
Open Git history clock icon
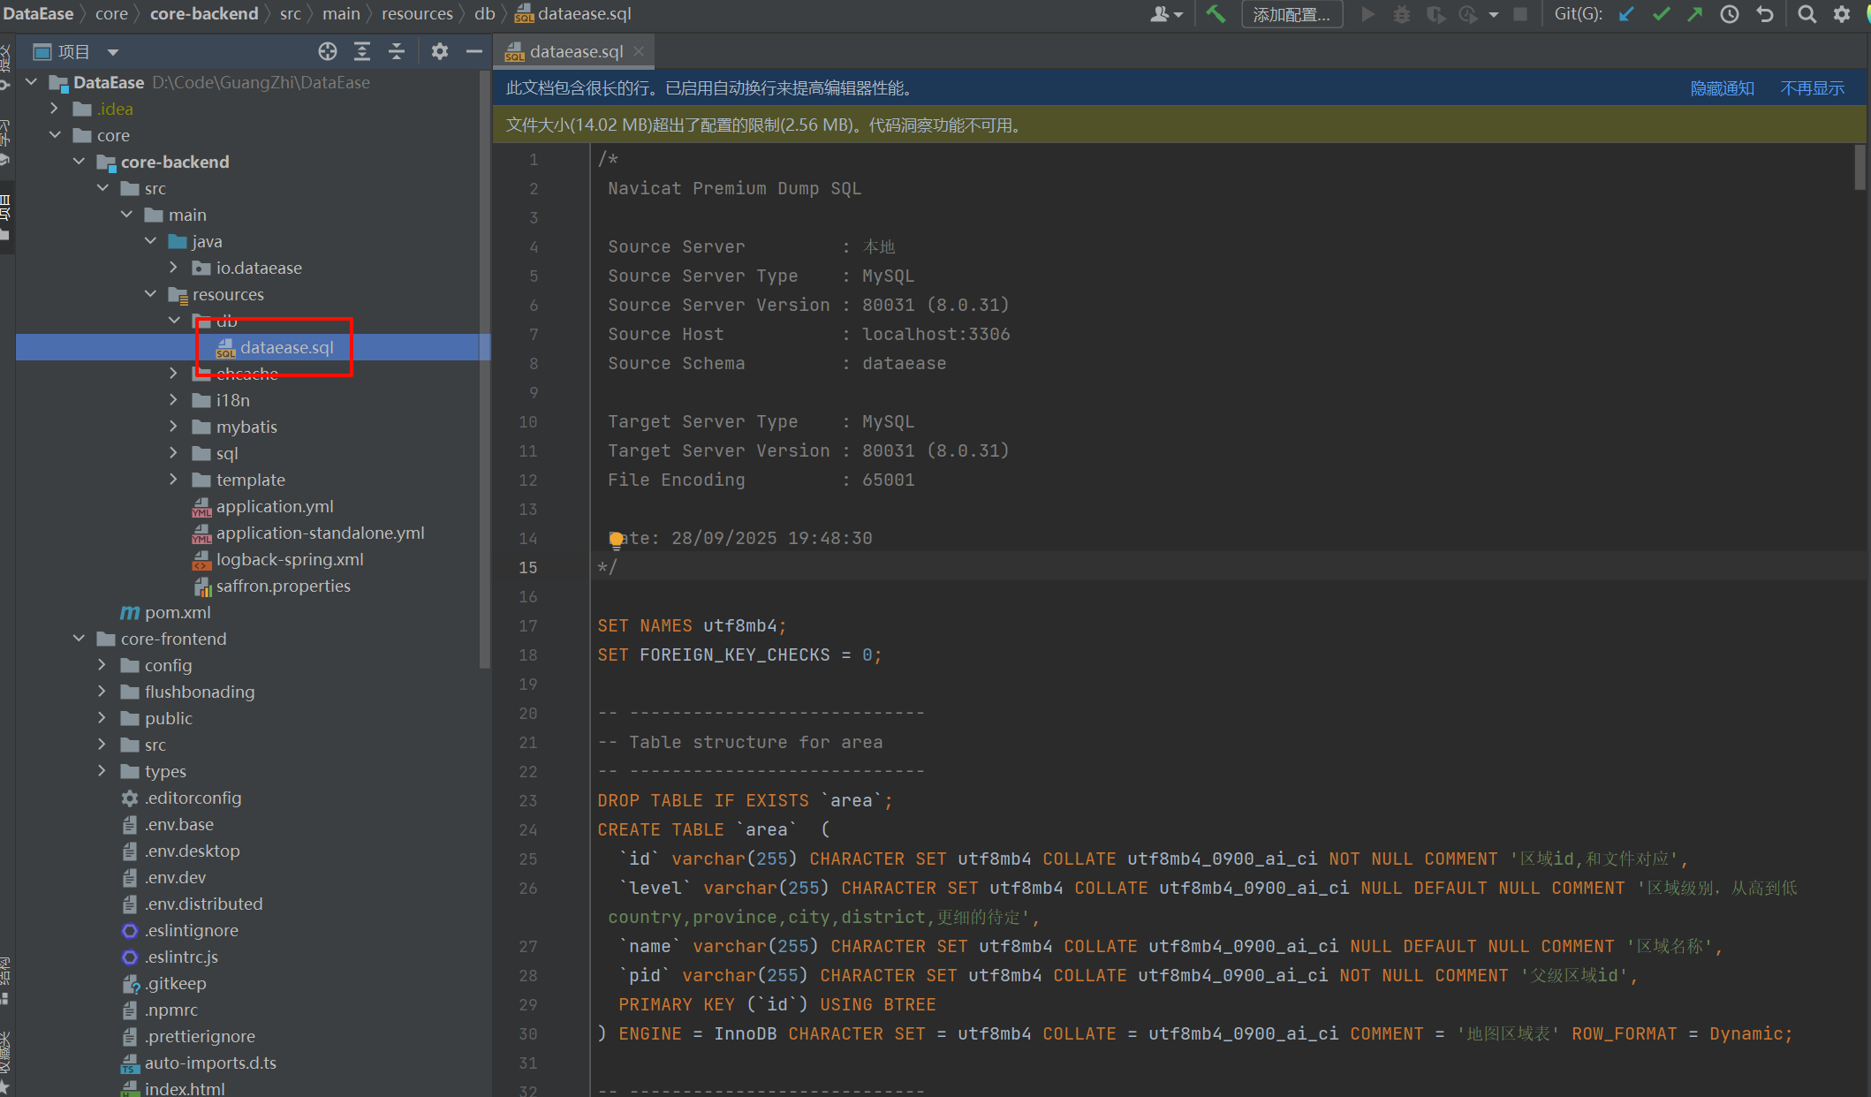click(1730, 14)
